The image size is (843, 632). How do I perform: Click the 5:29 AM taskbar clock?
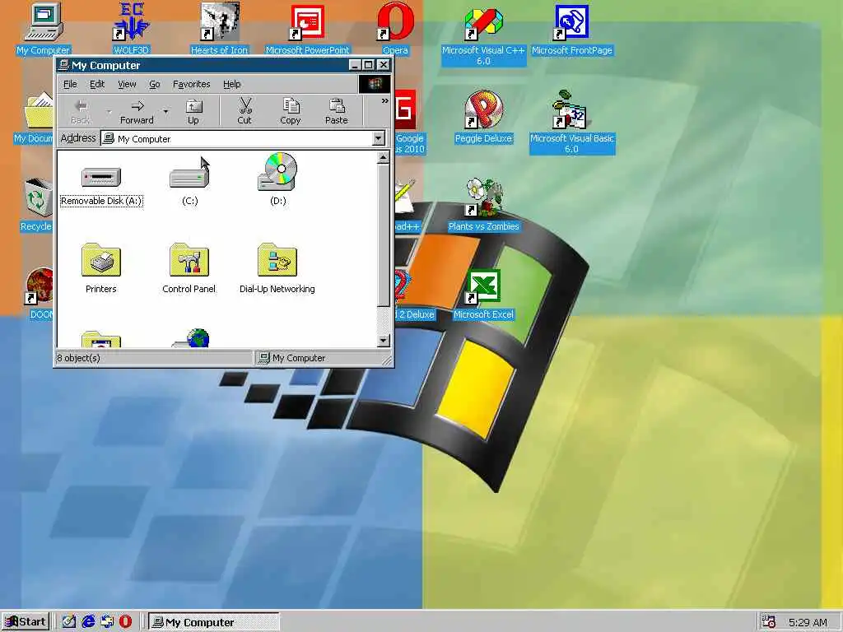coord(808,622)
